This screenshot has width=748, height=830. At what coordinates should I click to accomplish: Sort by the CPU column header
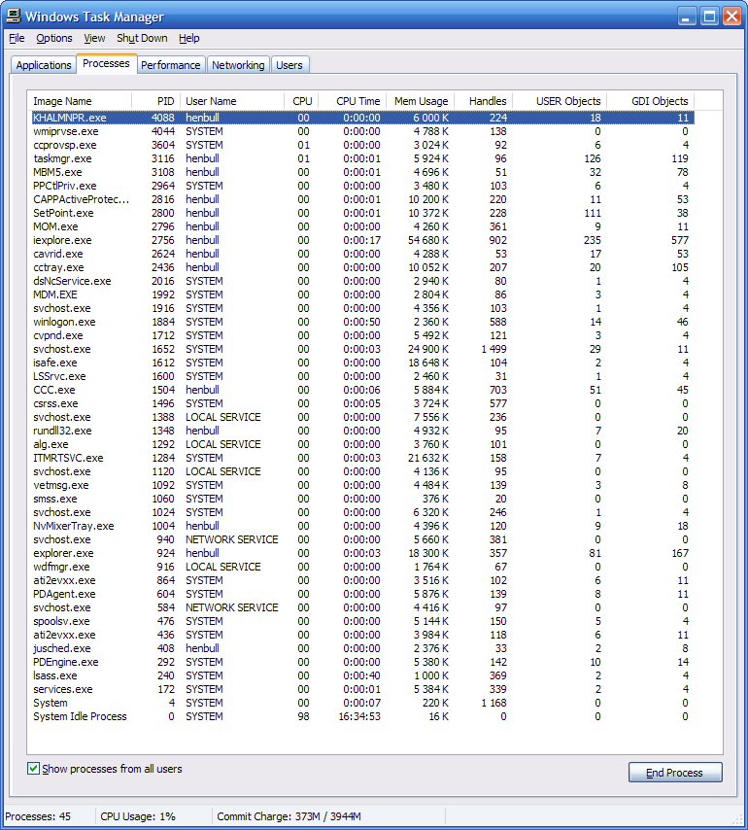click(x=301, y=101)
